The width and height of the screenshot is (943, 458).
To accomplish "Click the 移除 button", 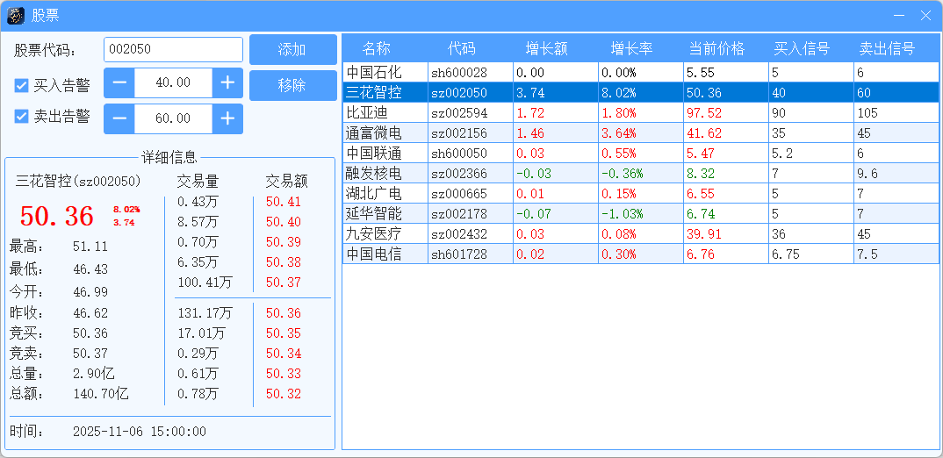I will [293, 85].
